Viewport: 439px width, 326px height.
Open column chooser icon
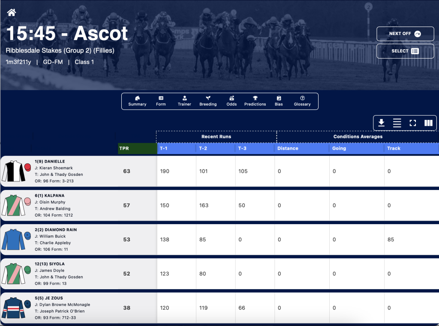428,123
